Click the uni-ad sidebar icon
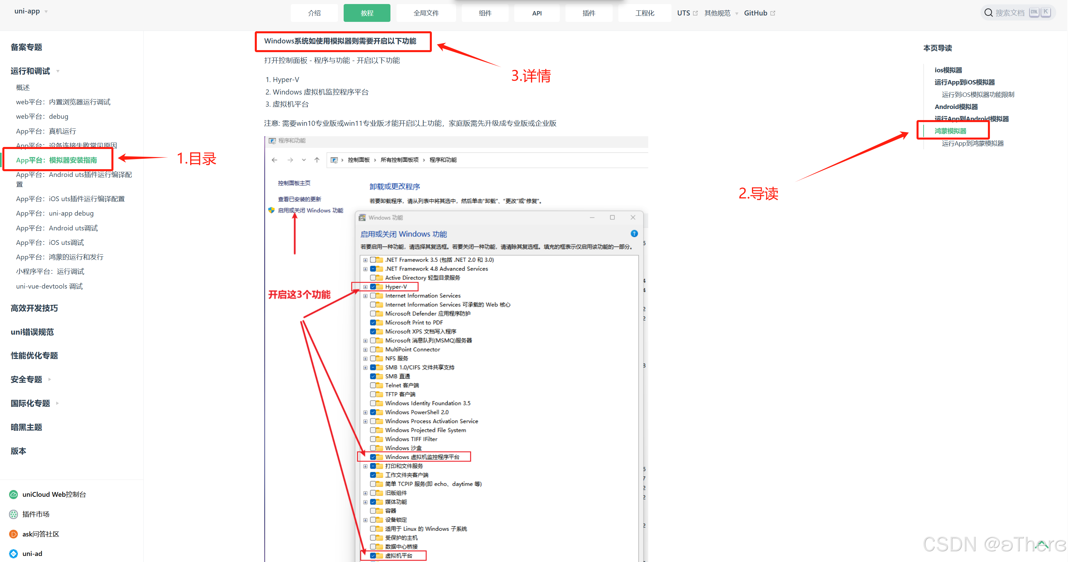This screenshot has width=1068, height=562. point(13,554)
